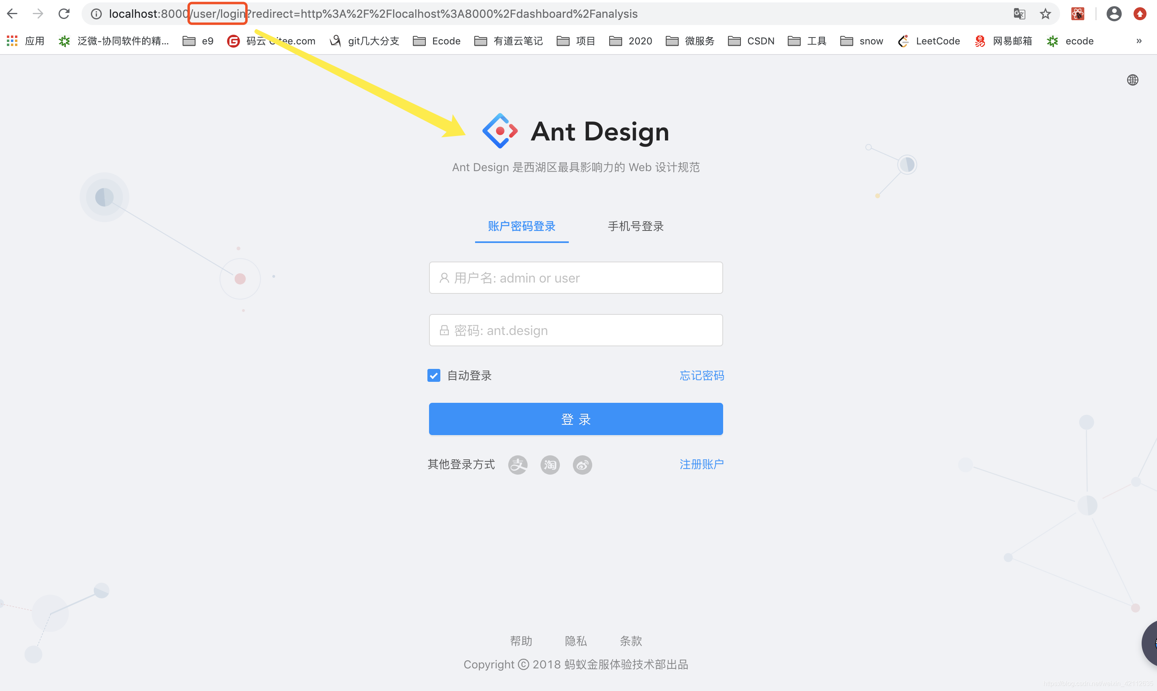Viewport: 1157px width, 691px height.
Task: Open the 网易邮箱 bookmark
Action: (1003, 41)
